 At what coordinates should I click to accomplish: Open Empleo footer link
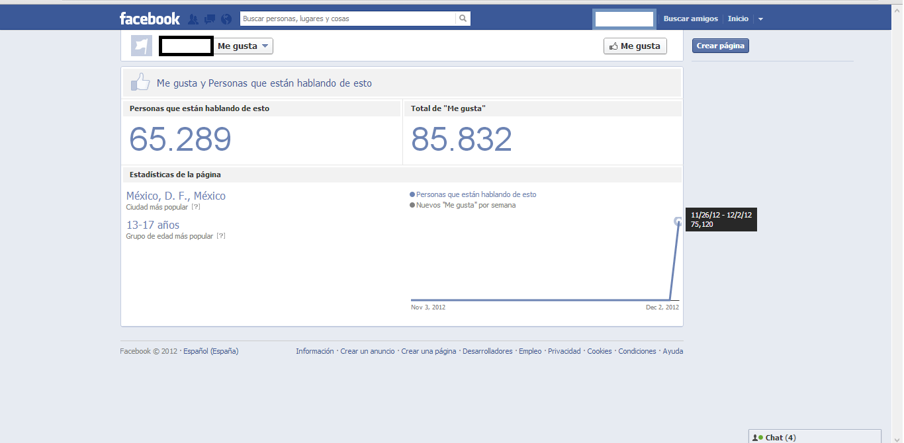(x=530, y=351)
